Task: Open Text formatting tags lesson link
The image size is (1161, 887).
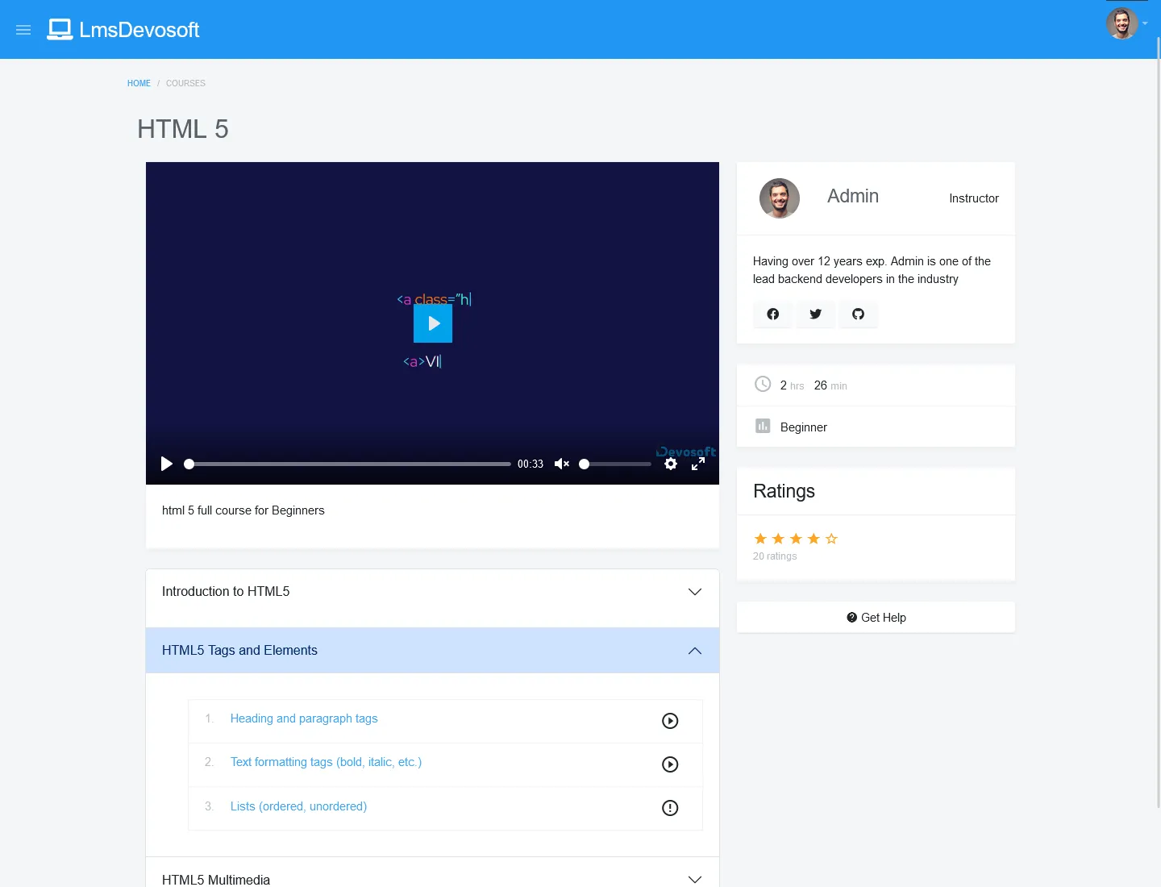Action: (x=326, y=762)
